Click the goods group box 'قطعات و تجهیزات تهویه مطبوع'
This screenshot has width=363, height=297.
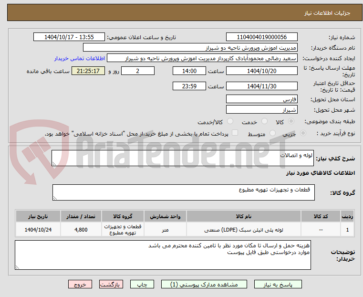coord(184,192)
